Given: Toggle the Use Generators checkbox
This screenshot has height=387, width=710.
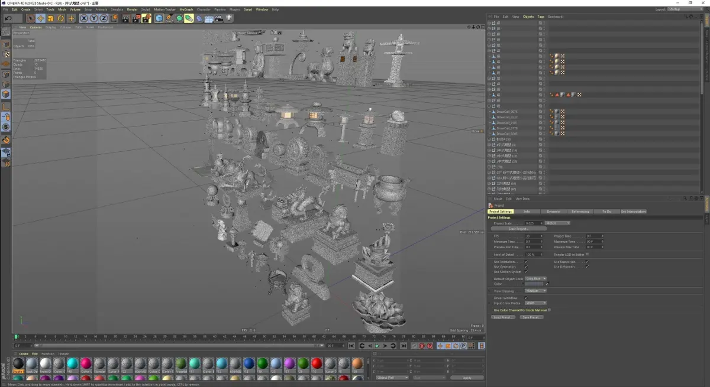Looking at the screenshot, I should click(x=526, y=266).
